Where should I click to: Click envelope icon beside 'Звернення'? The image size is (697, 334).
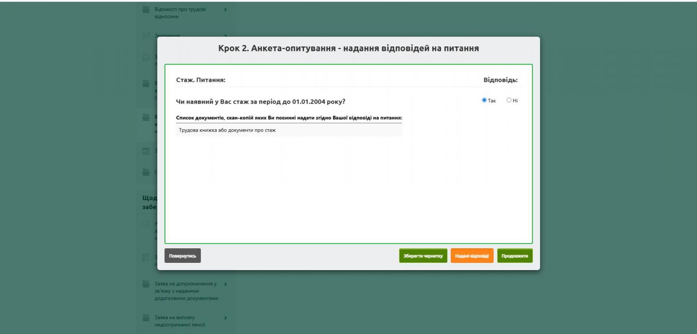point(146,35)
